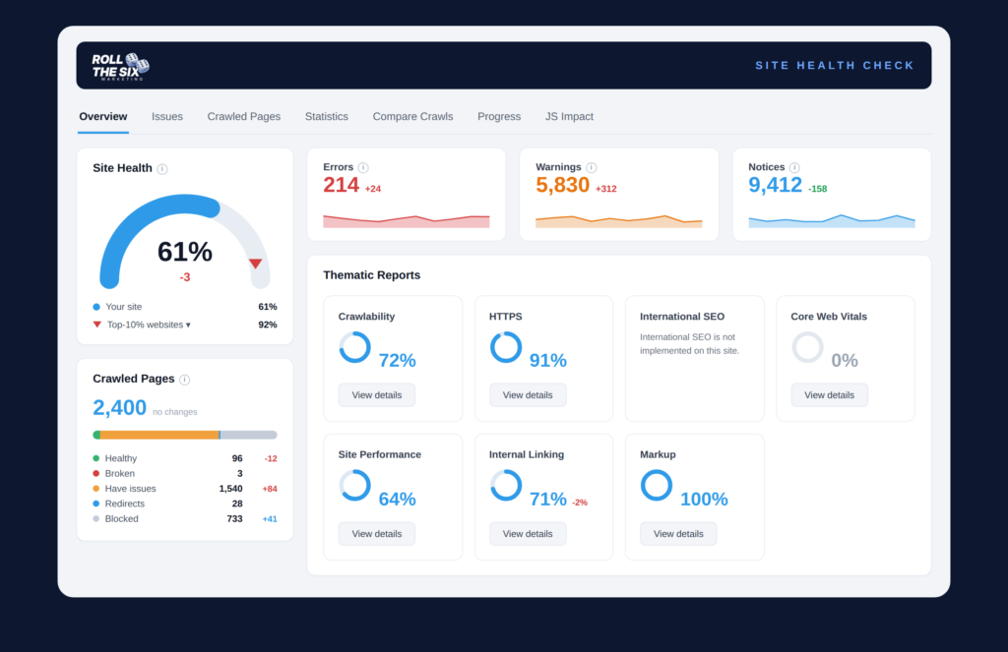Open the Issues tab

click(x=167, y=117)
